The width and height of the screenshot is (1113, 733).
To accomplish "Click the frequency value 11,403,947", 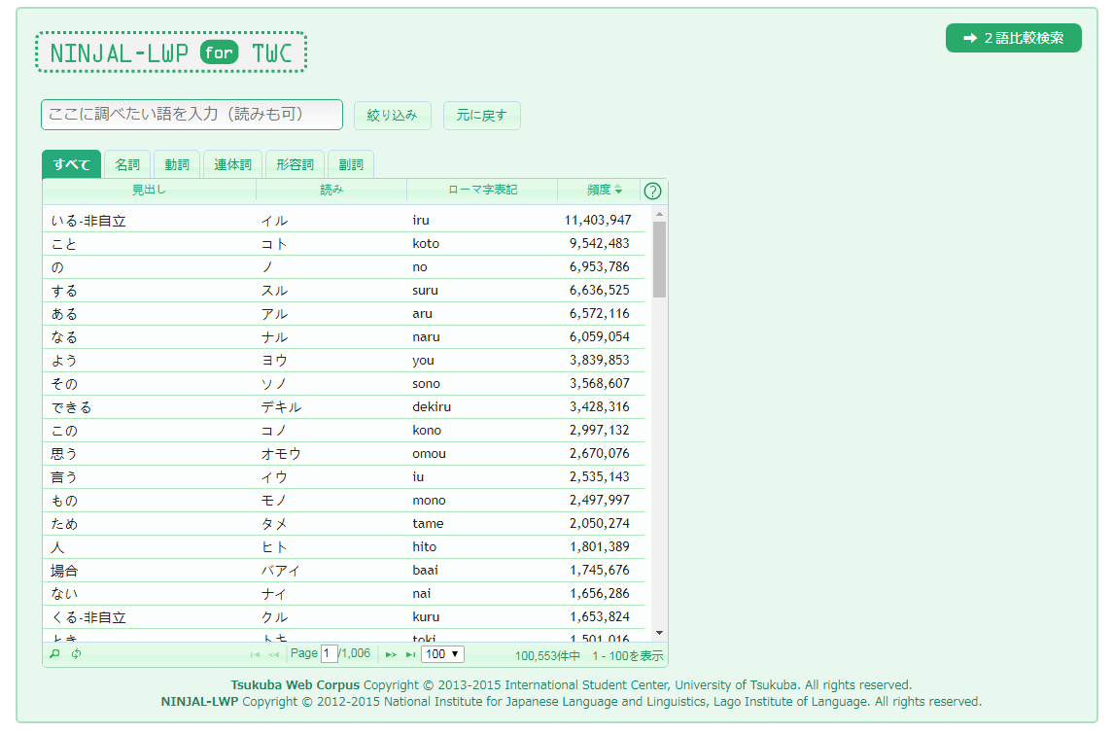I will point(598,220).
